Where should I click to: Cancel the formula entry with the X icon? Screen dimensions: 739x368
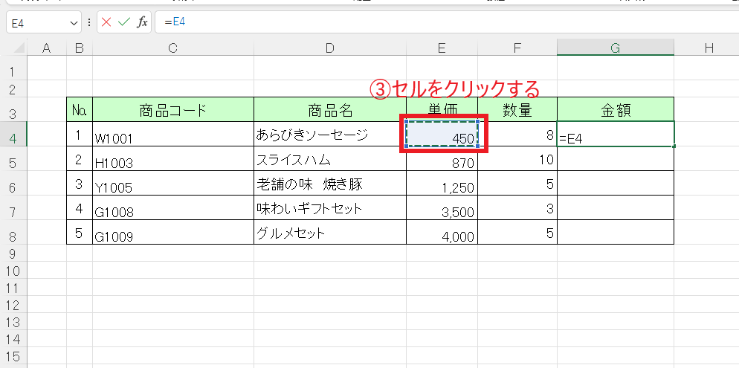(x=106, y=22)
